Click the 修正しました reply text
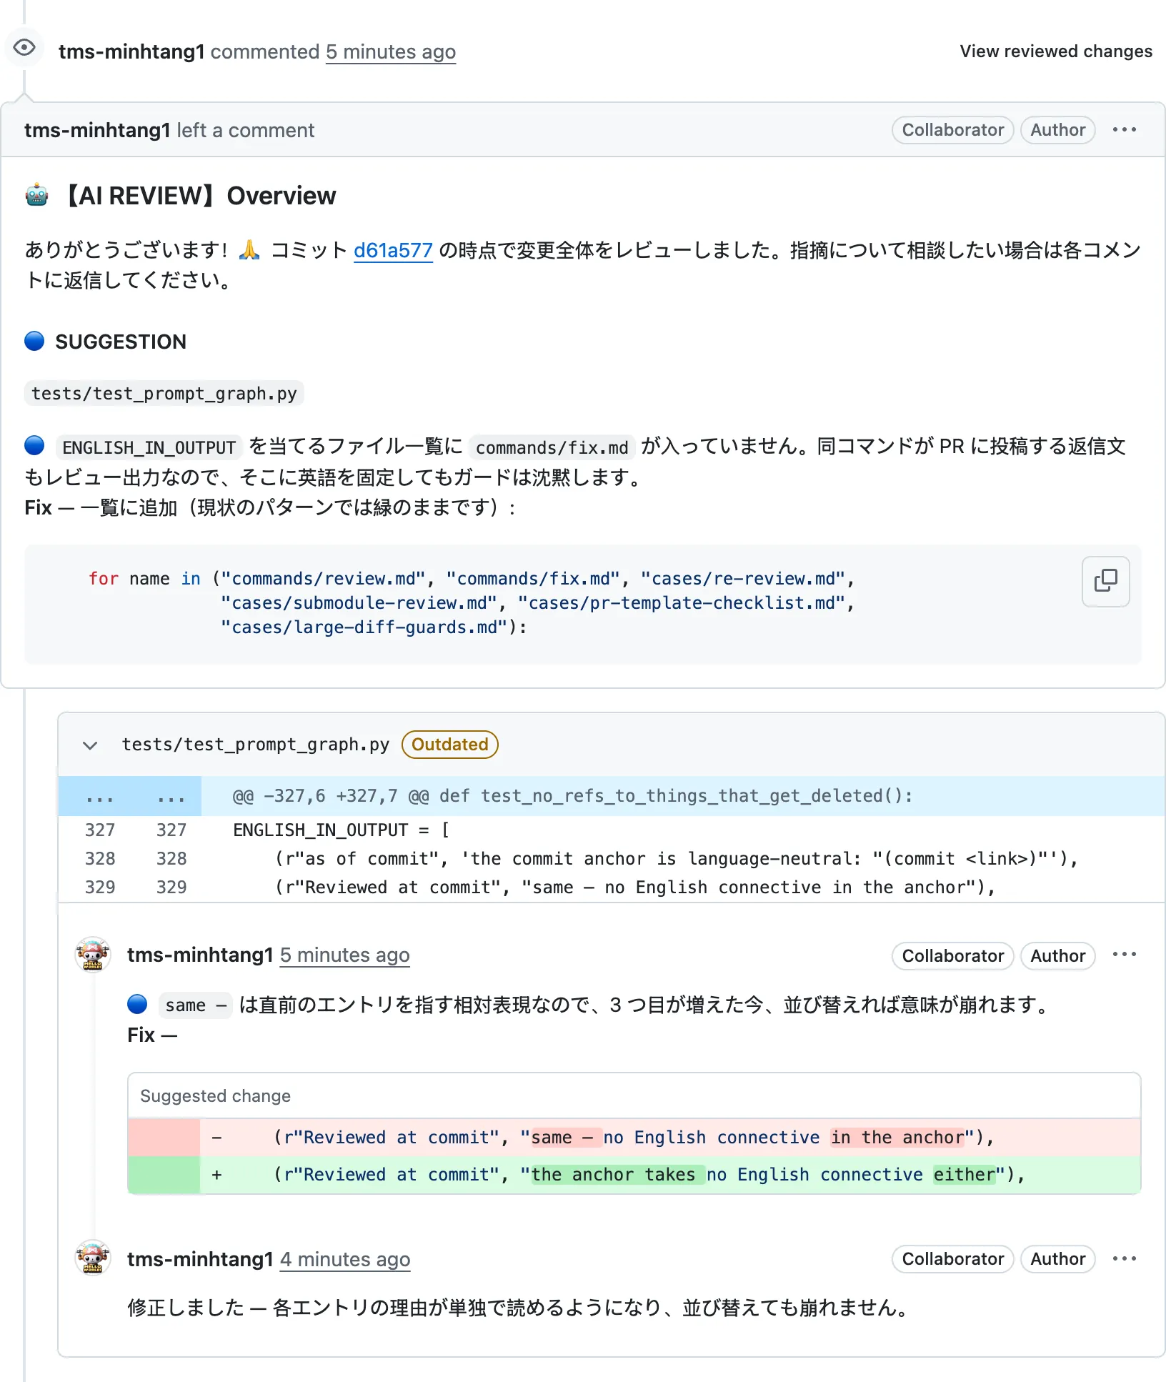This screenshot has width=1166, height=1382. pos(517,1308)
